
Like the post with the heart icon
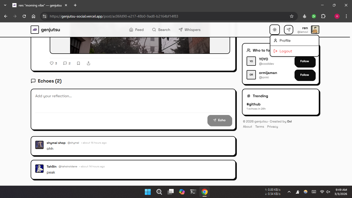52,63
